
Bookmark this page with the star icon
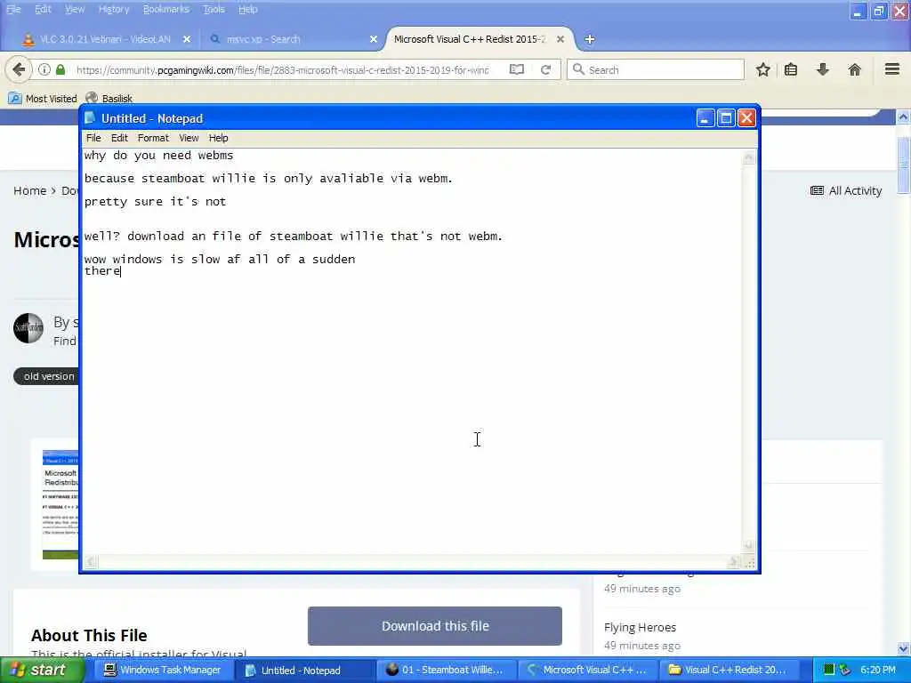762,69
